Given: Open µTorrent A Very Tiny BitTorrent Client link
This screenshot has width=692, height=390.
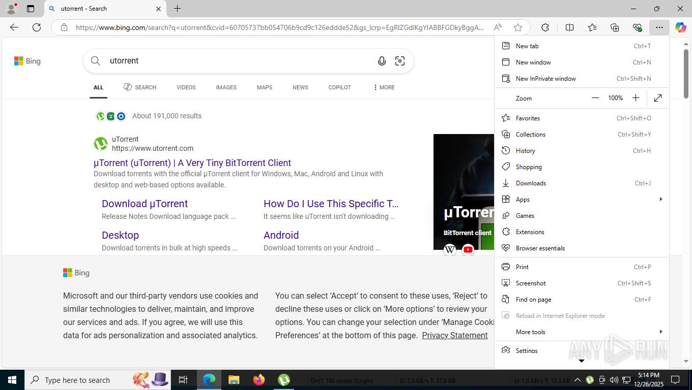Looking at the screenshot, I should 192,163.
